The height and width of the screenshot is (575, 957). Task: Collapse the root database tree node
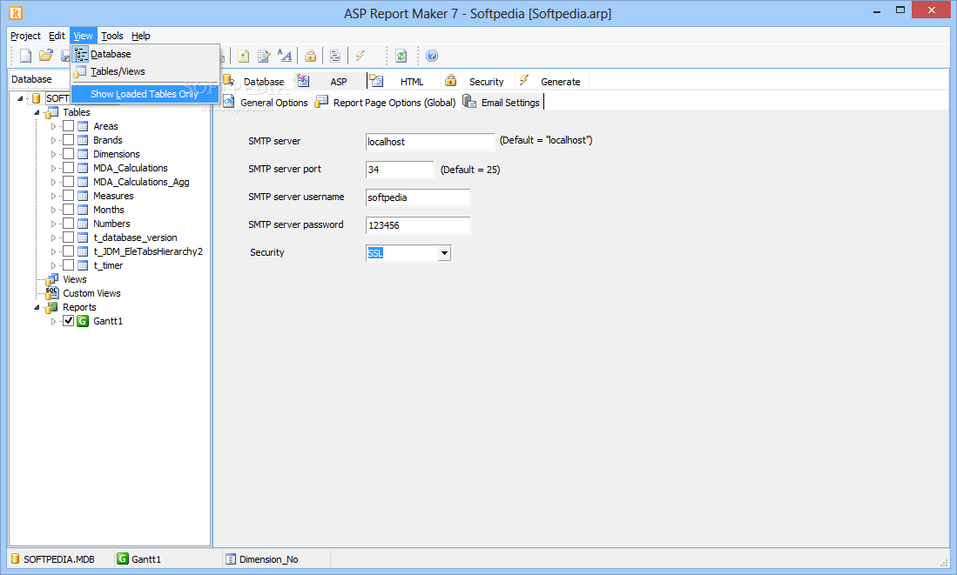click(x=20, y=98)
